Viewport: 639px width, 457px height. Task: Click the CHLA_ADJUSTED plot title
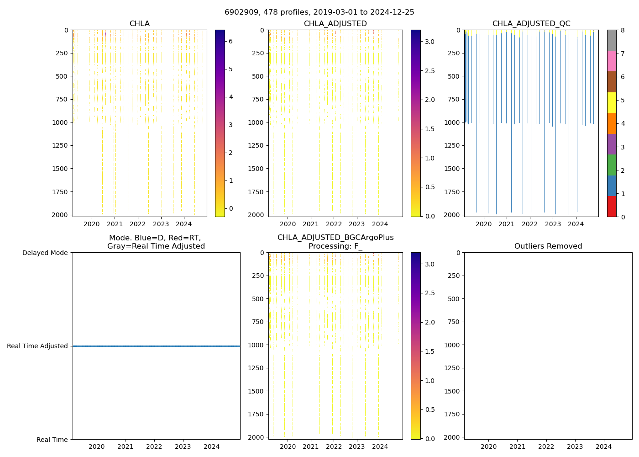pos(335,24)
